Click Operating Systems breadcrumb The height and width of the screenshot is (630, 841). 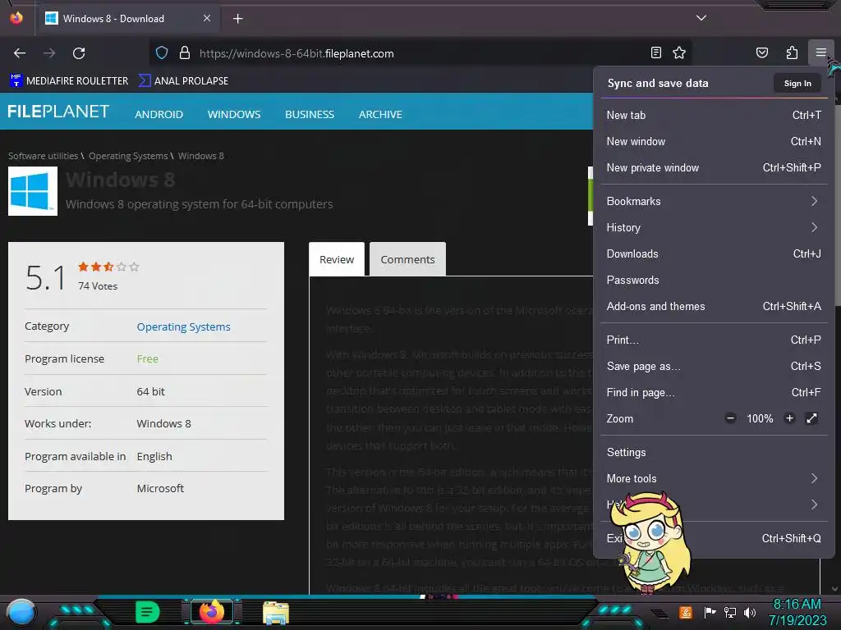coord(128,156)
